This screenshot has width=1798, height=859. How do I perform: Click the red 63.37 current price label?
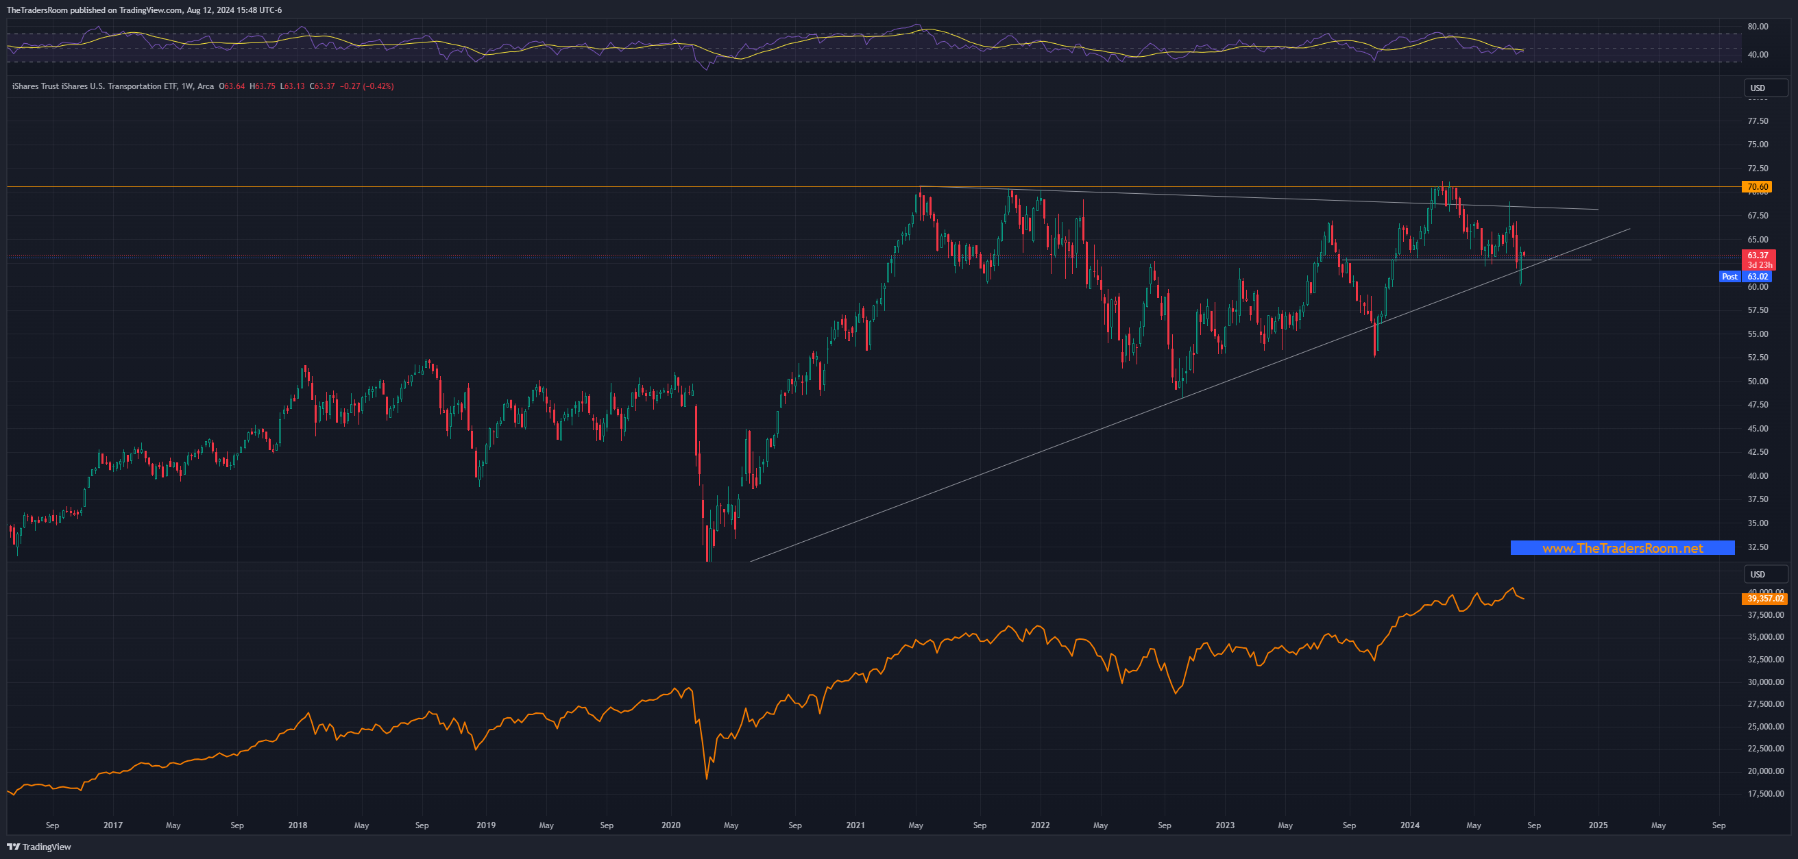pyautogui.click(x=1758, y=256)
